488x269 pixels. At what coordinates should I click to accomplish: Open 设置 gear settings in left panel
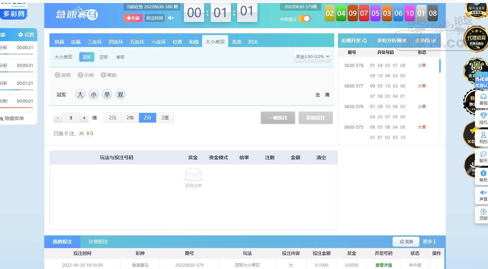(x=26, y=35)
